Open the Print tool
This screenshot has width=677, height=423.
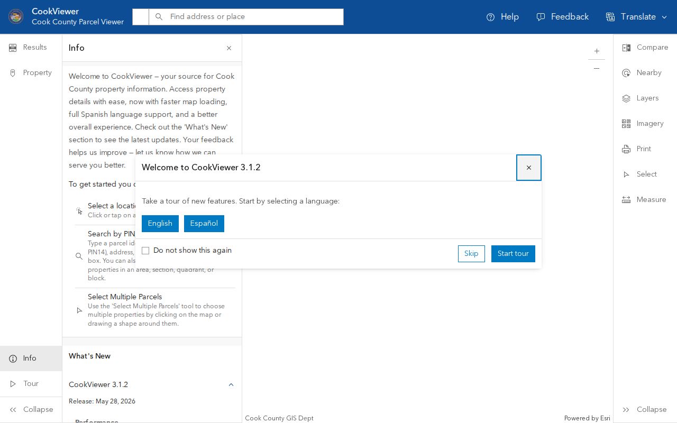pyautogui.click(x=645, y=149)
